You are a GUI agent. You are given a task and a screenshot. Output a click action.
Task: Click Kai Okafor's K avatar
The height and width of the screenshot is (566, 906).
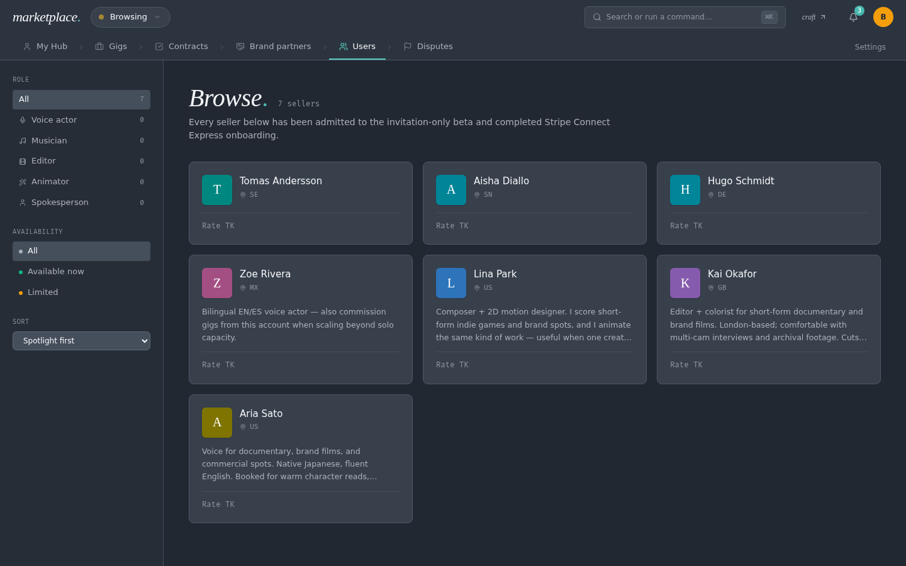pos(685,283)
